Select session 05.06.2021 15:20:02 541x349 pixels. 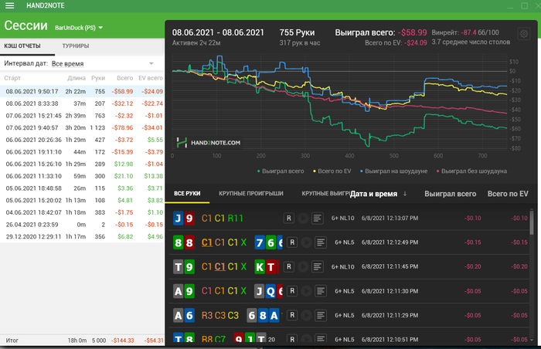point(82,200)
